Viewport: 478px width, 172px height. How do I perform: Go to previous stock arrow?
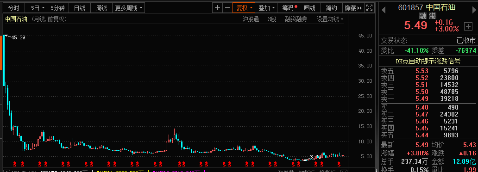tap(383, 9)
